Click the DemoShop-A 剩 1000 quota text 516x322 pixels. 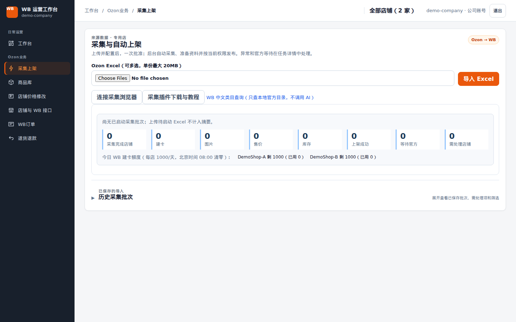[271, 157]
